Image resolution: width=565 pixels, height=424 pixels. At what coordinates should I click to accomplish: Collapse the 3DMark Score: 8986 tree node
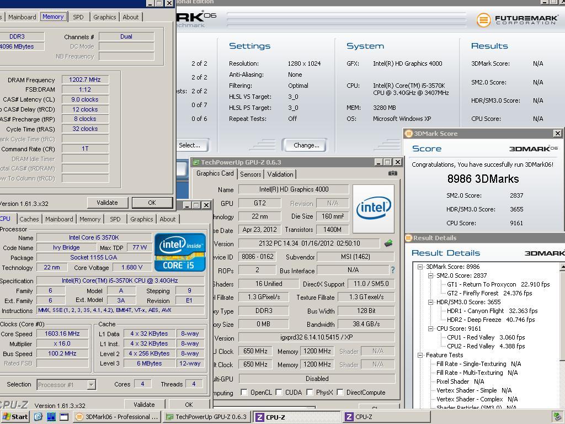pos(420,267)
